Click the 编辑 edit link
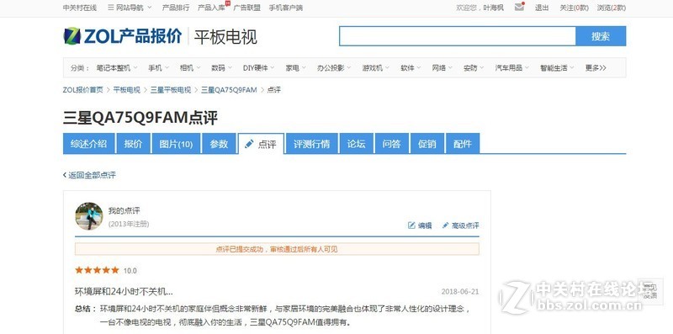The height and width of the screenshot is (334, 673). tap(420, 225)
